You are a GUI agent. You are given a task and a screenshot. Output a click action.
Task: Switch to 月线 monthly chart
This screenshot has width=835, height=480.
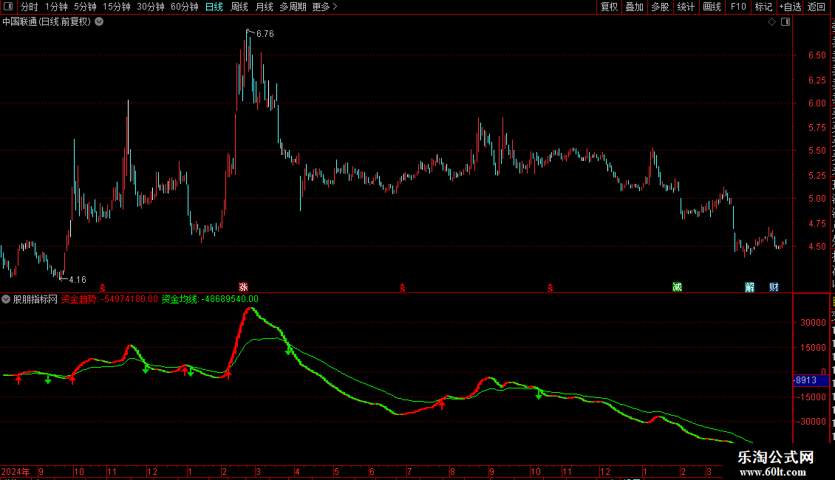click(x=264, y=7)
